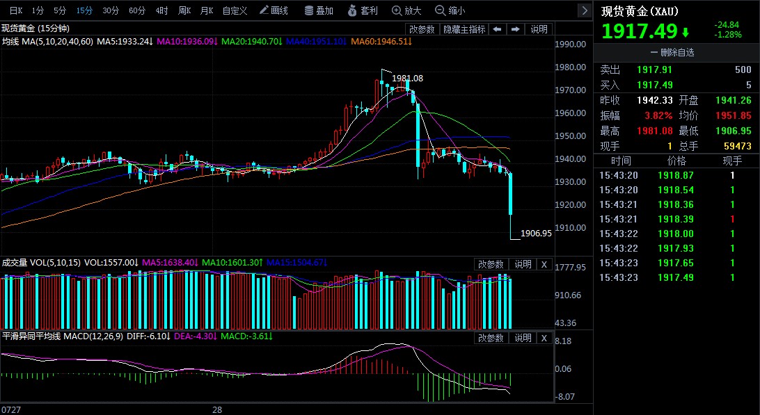Expand the toolbar with right chevron arrow
The height and width of the screenshot is (415, 760).
(x=585, y=10)
